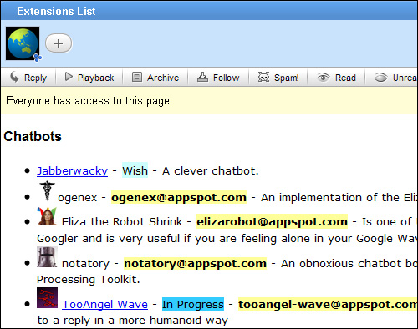This screenshot has height=329, width=418.
Task: Click the Playback triangle icon
Action: pyautogui.click(x=69, y=77)
